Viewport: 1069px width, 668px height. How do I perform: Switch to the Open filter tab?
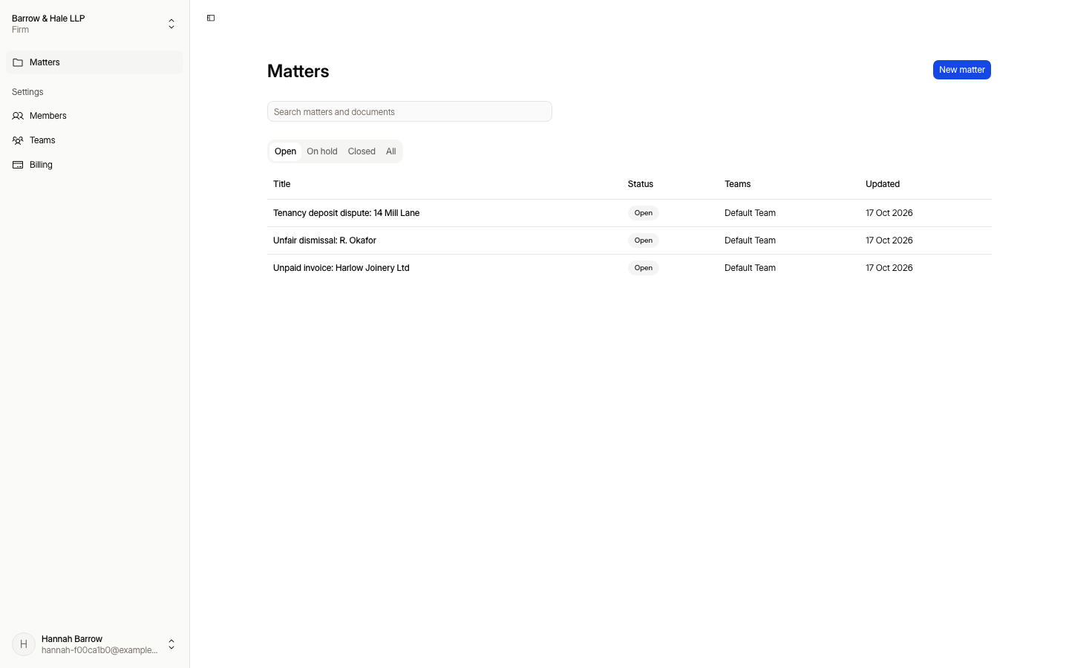pyautogui.click(x=285, y=151)
